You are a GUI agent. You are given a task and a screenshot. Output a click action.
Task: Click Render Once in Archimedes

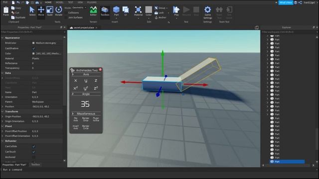[x=86, y=119]
